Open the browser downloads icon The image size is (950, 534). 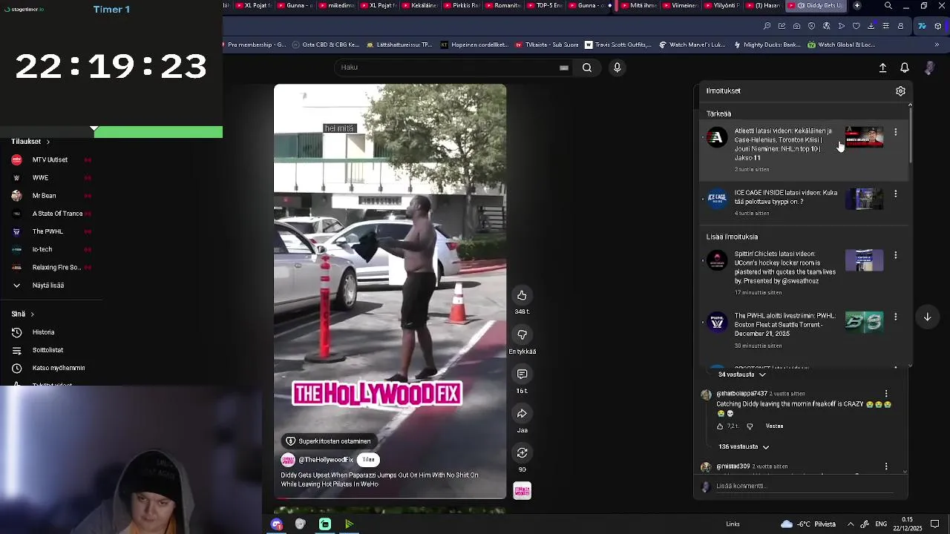pos(871,26)
